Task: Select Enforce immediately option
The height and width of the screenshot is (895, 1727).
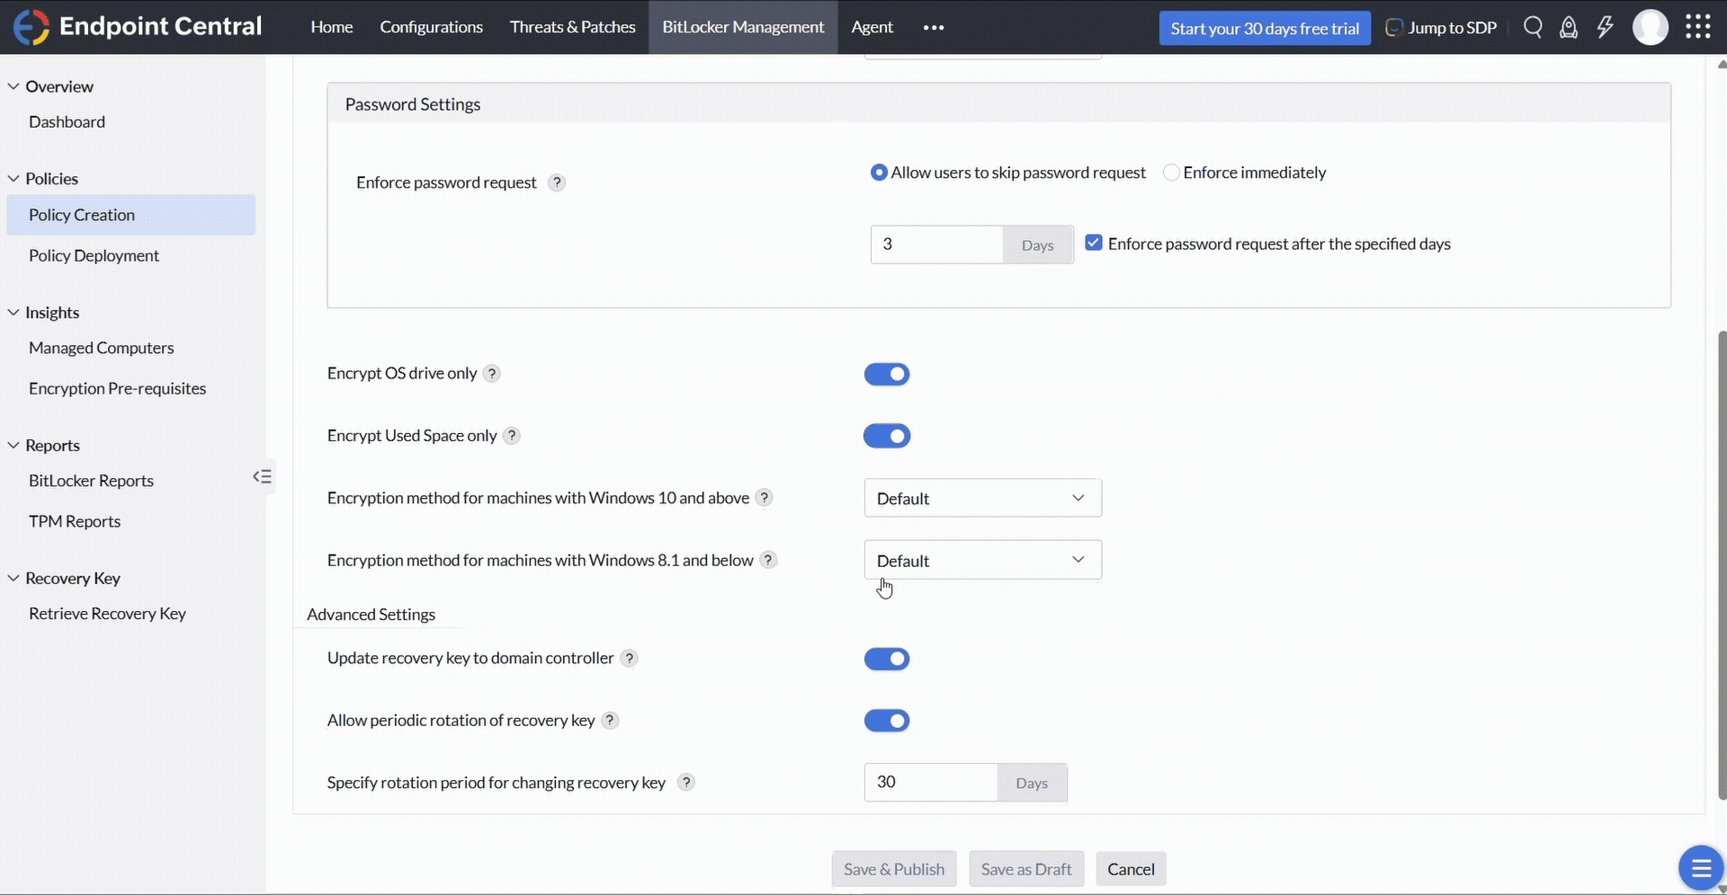Action: click(x=1171, y=173)
